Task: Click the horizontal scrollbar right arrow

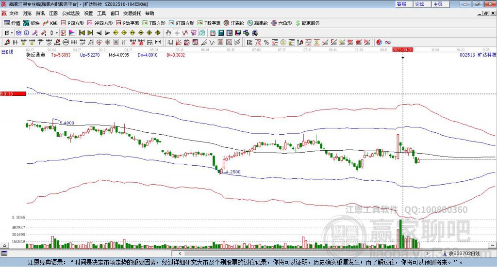Action: pyautogui.click(x=427, y=253)
